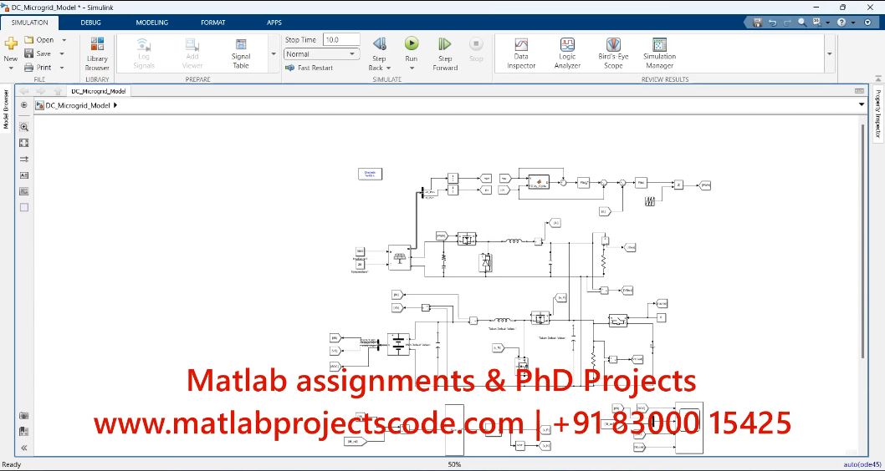Expand the Review Results gallery
This screenshot has height=471, width=885.
point(829,54)
